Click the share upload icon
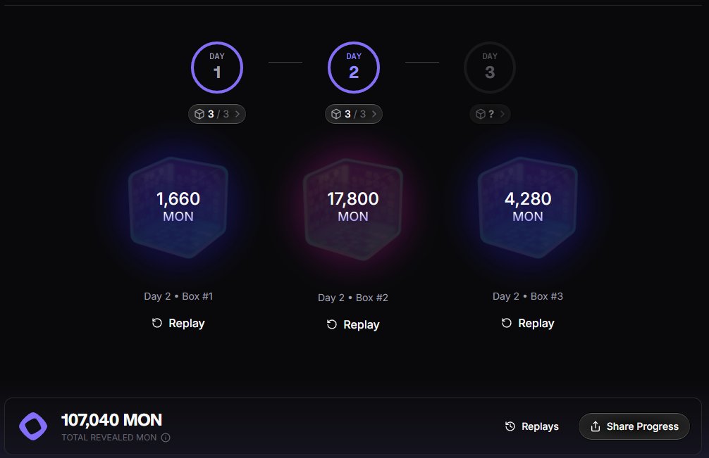Viewport: 709px width, 458px height. point(596,426)
